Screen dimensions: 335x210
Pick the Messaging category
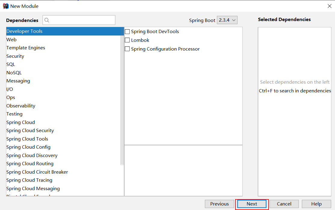tap(64, 81)
